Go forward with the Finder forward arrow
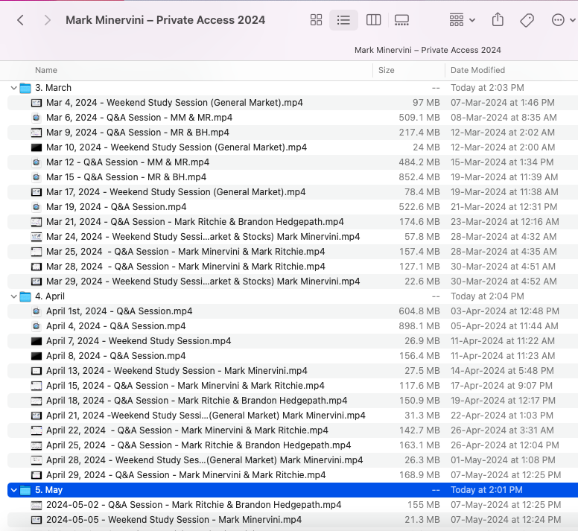 tap(47, 20)
